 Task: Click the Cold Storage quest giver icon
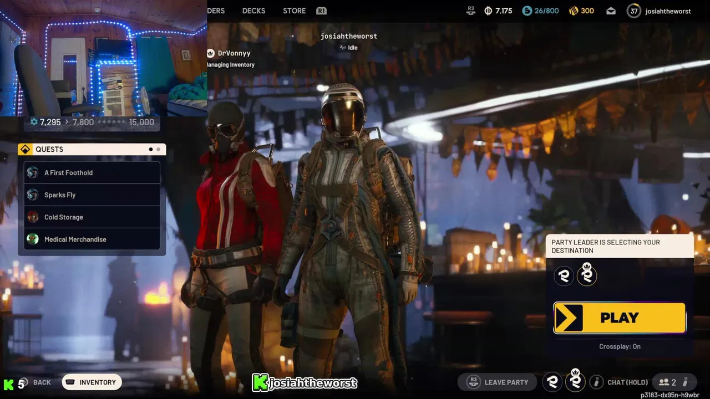(x=33, y=217)
